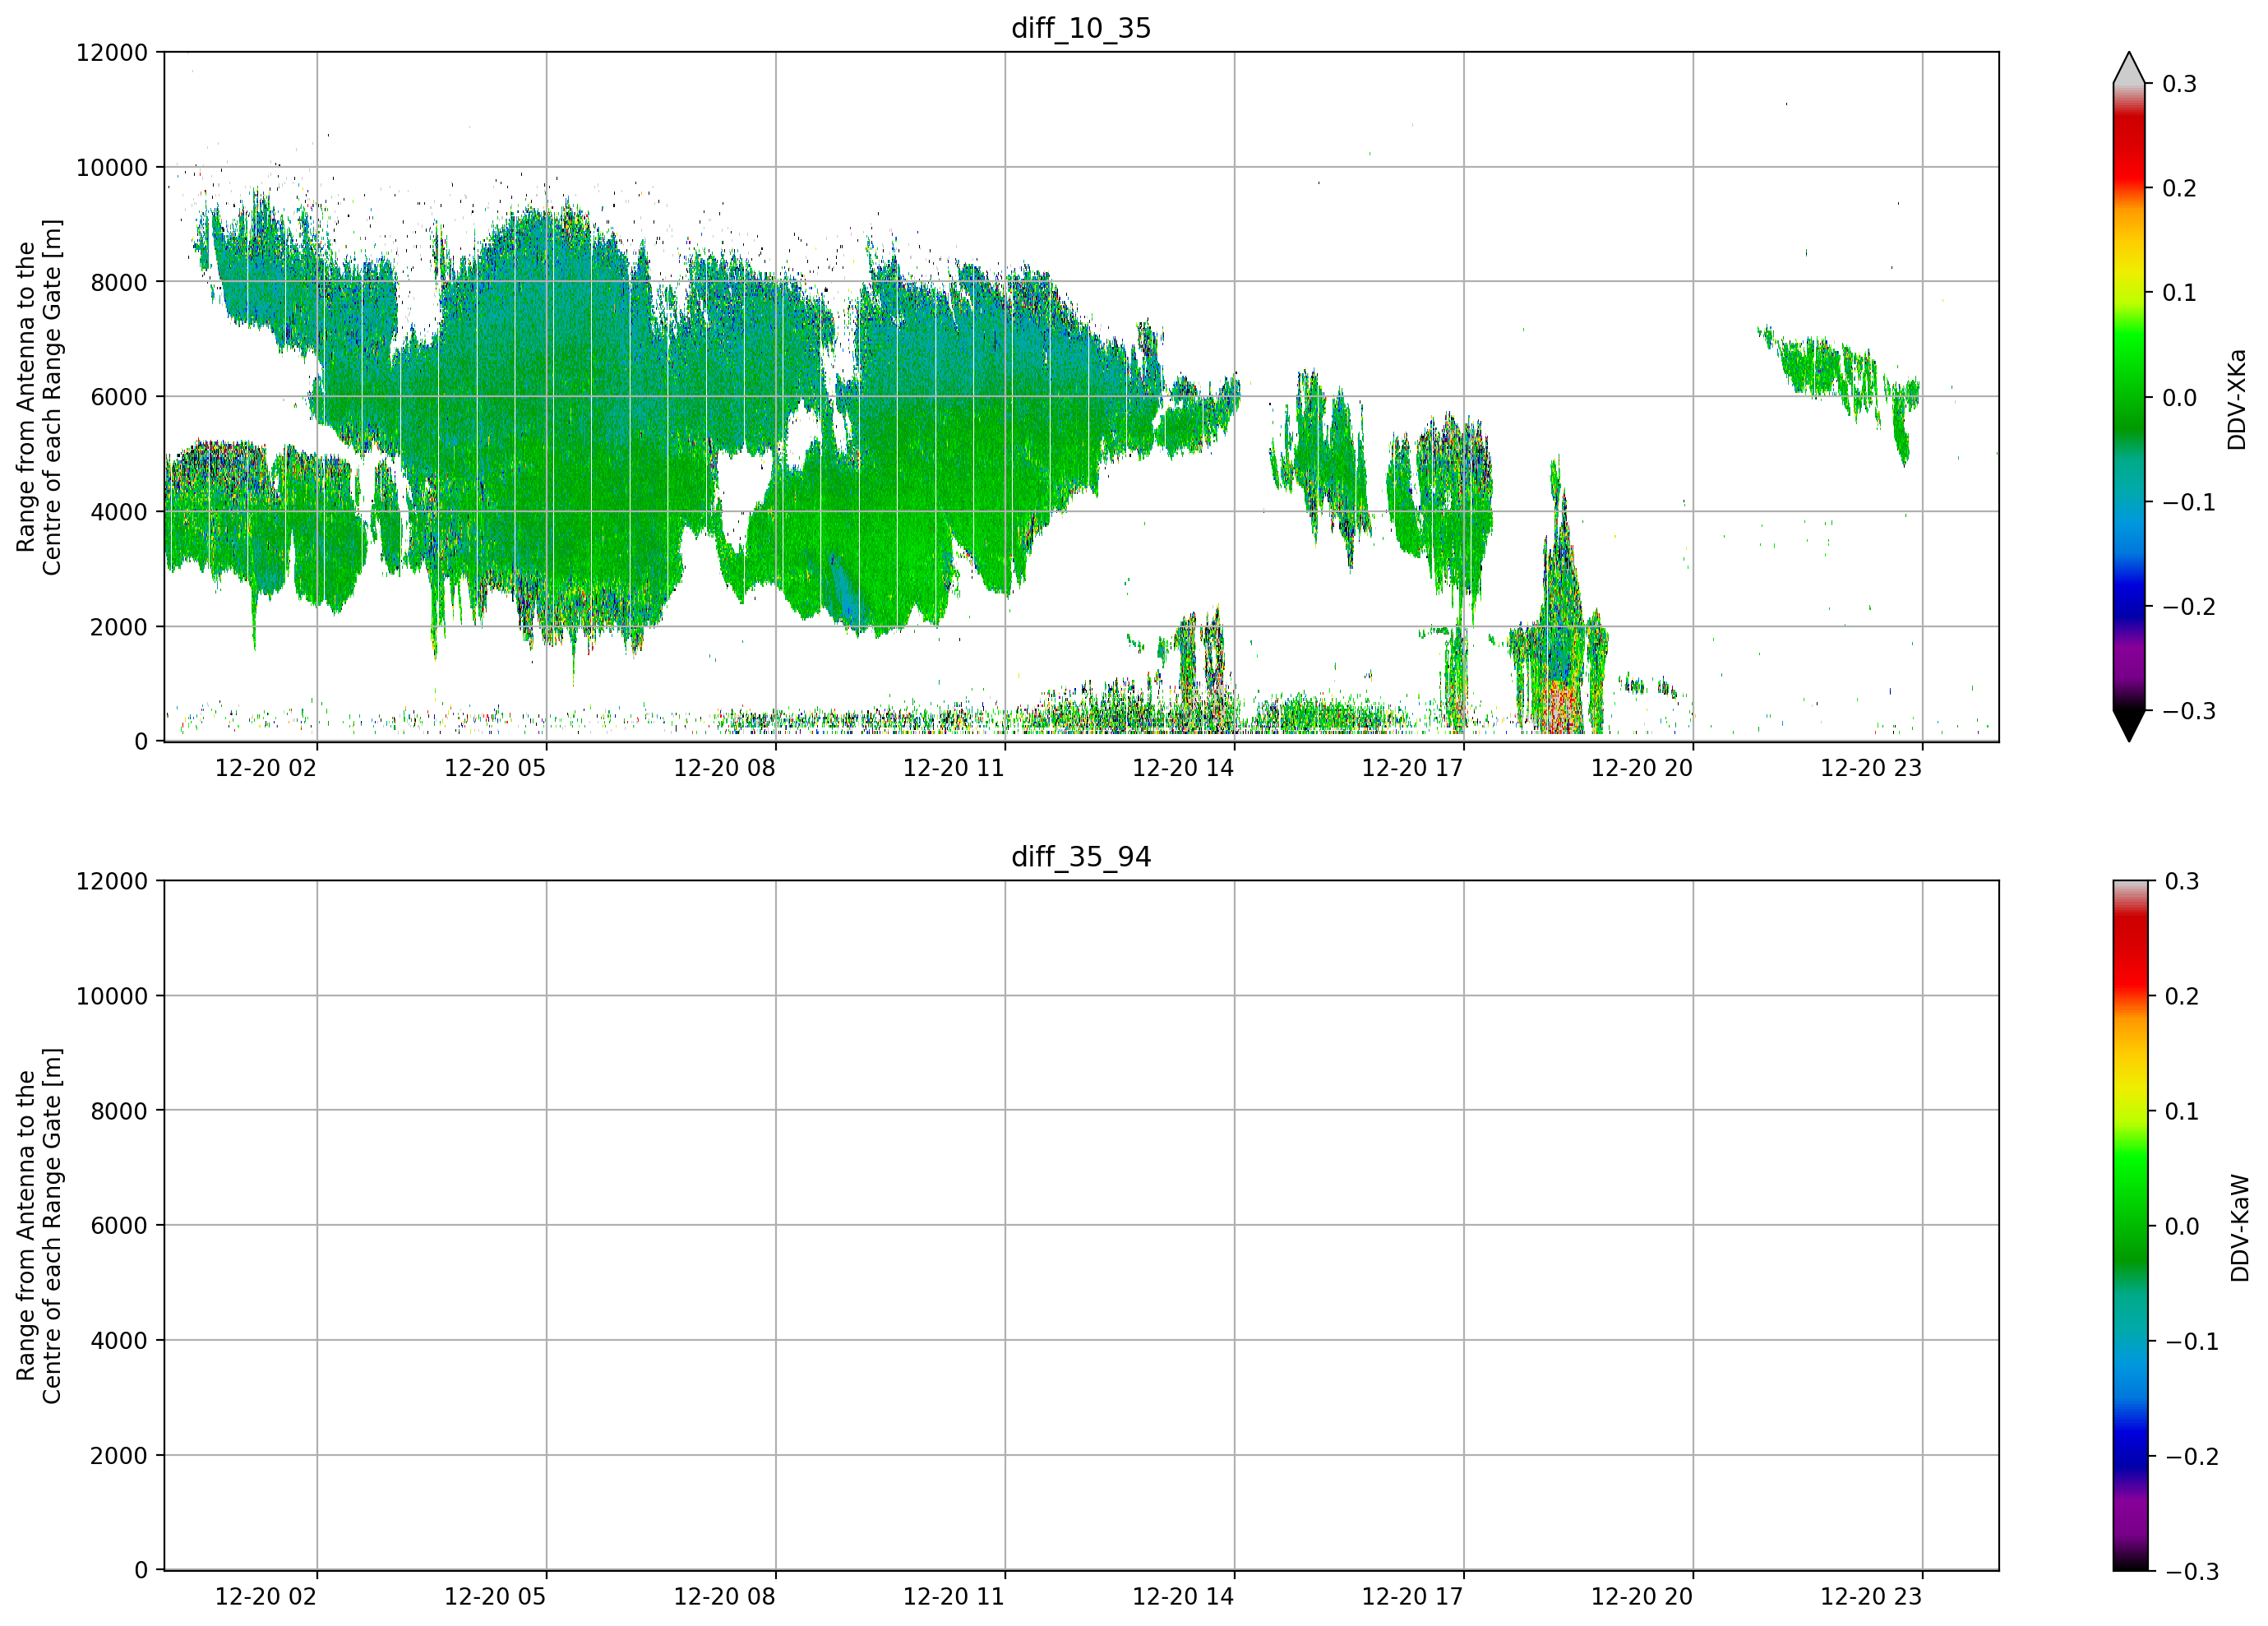Click the −0.1 tick on DDV-KaW colorbar

coord(2192,1341)
